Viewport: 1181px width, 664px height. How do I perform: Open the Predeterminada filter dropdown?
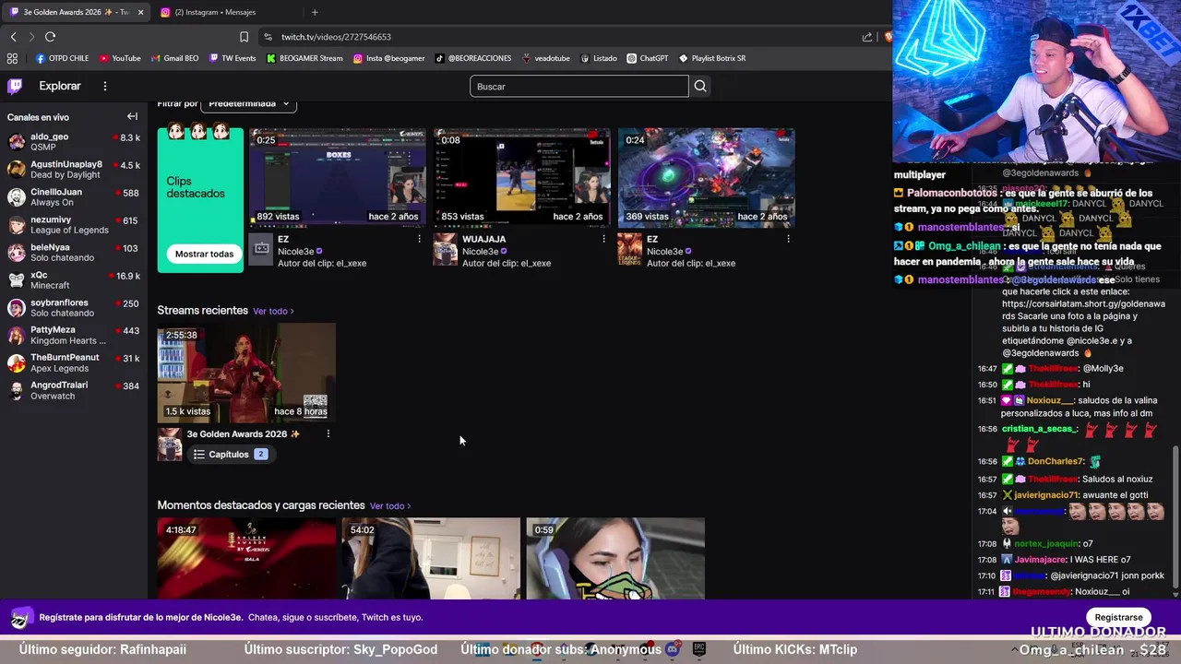click(248, 104)
